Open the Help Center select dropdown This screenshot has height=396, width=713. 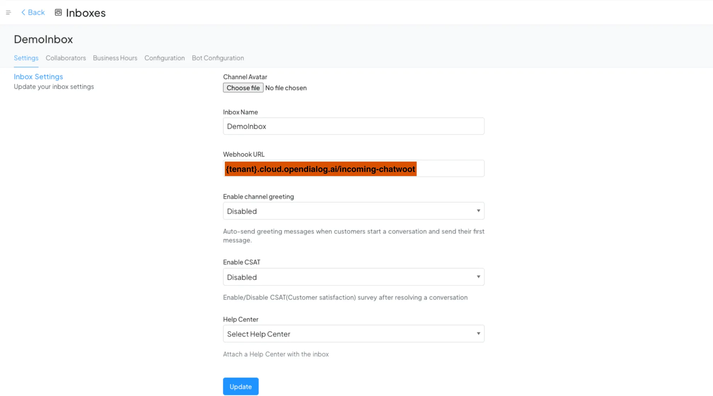click(354, 334)
